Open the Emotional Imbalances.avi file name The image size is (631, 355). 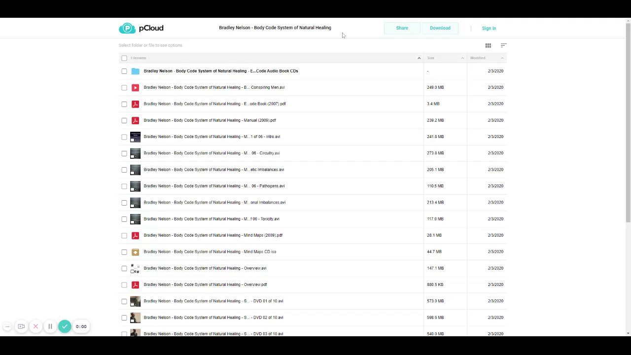click(214, 203)
